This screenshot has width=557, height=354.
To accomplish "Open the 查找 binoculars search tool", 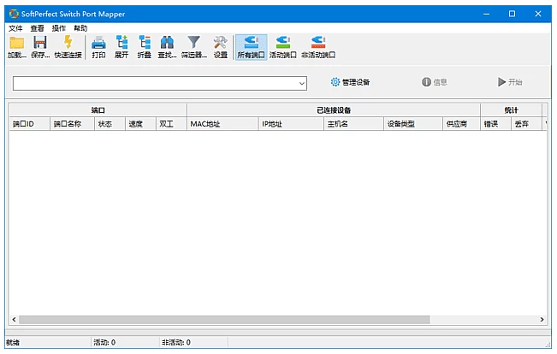I will pos(167,43).
